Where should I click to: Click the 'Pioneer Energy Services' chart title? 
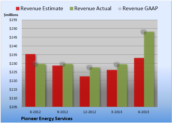point(47,119)
